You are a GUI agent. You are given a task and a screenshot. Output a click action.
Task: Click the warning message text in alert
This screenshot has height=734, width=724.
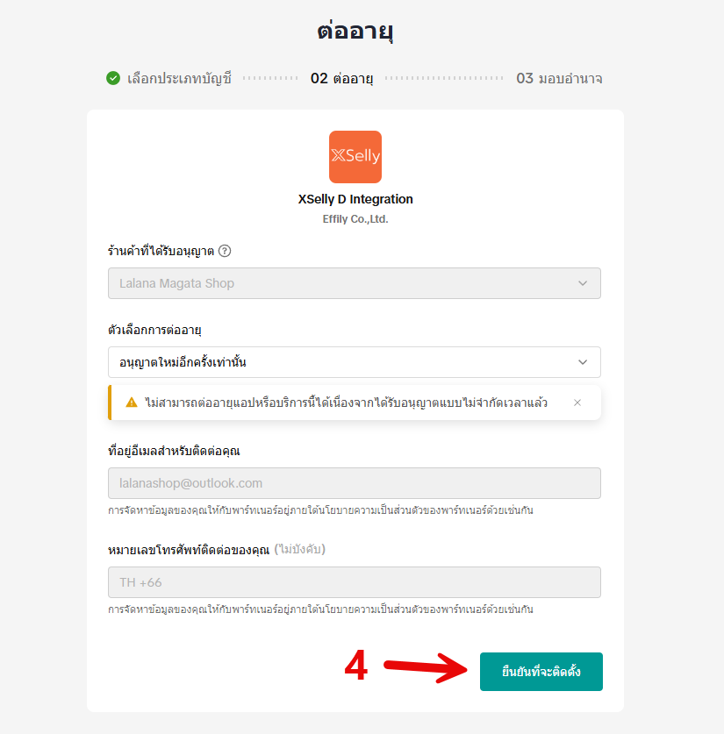coord(347,403)
